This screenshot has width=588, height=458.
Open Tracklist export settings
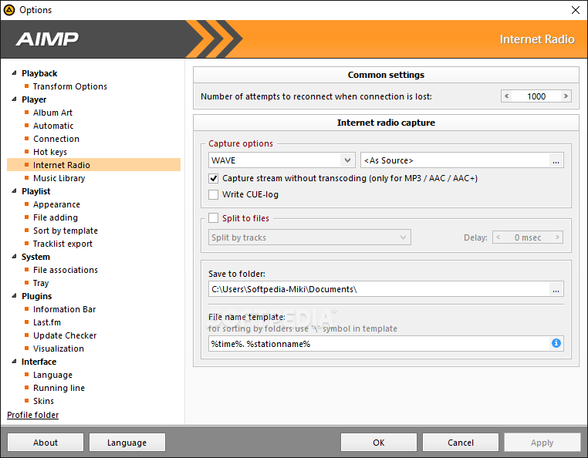(63, 244)
